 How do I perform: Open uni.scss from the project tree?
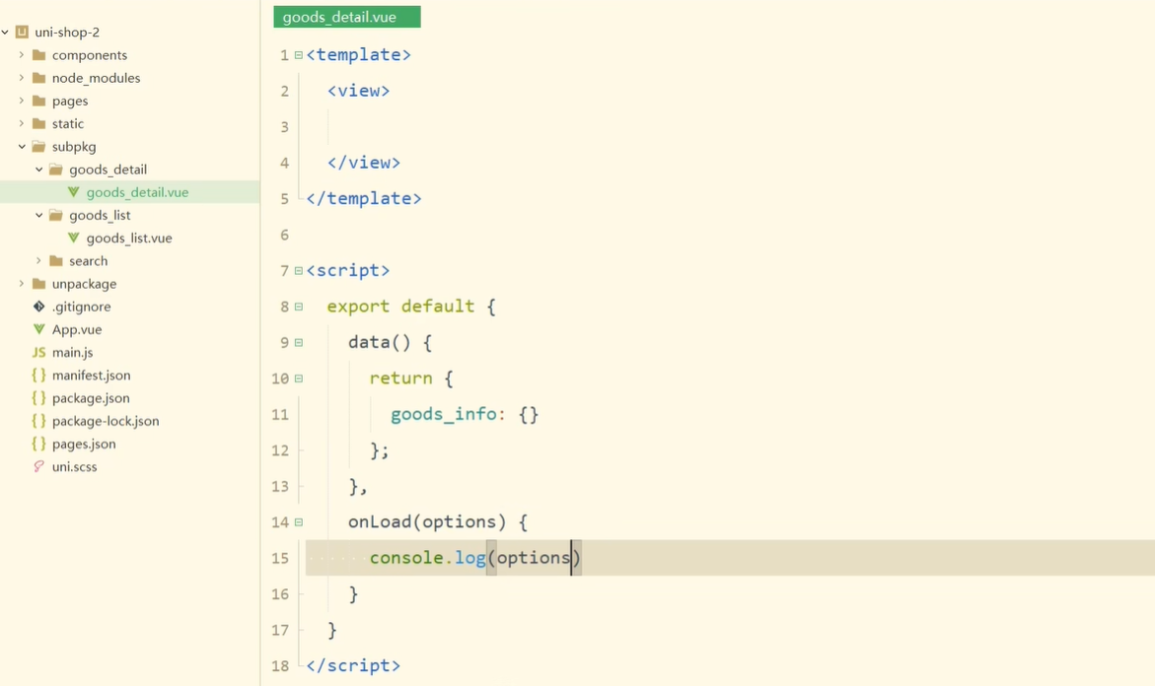tap(74, 466)
